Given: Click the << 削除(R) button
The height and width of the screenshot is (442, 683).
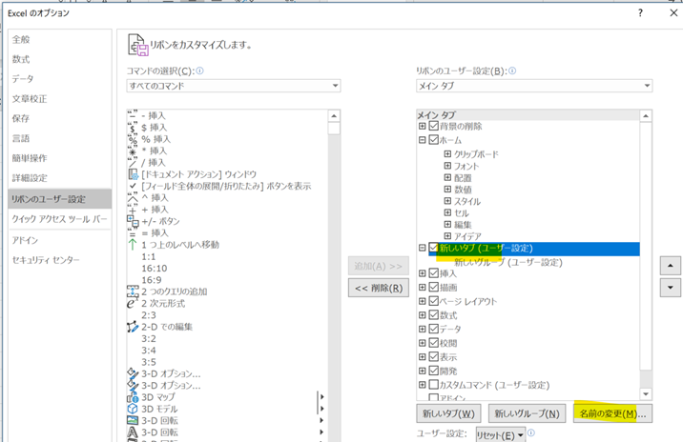Looking at the screenshot, I should [379, 288].
